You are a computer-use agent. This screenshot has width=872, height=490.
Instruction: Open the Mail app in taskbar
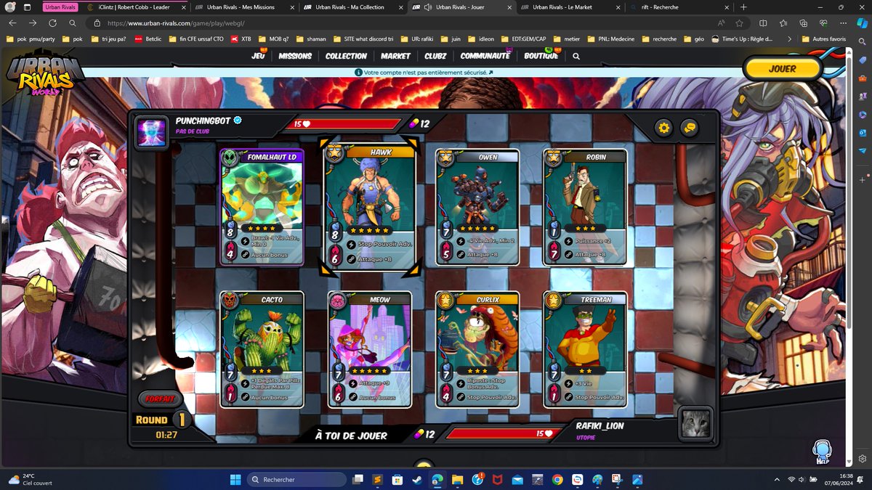[x=517, y=479]
